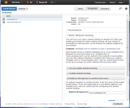Click the properties panel scrollbar thumb
The width and height of the screenshot is (130, 108).
click(x=127, y=48)
